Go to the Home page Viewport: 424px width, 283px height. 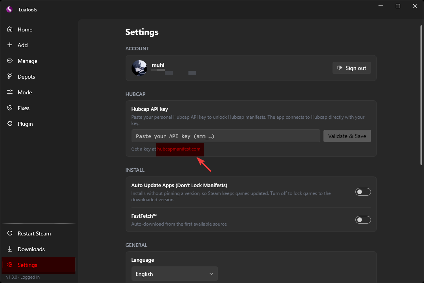point(38,29)
